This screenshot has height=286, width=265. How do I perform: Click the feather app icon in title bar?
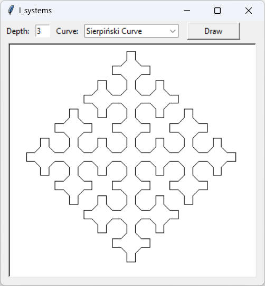click(11, 11)
